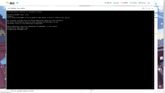Open the 搜索百科 search link
165x93 pixels.
[x=108, y=3]
